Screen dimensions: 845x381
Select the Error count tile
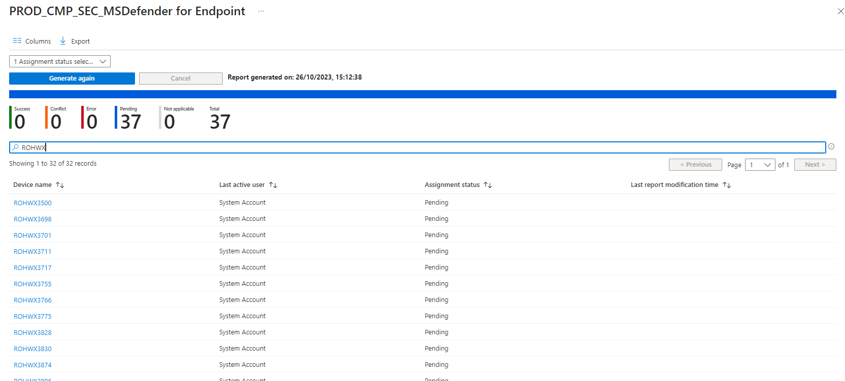[89, 118]
